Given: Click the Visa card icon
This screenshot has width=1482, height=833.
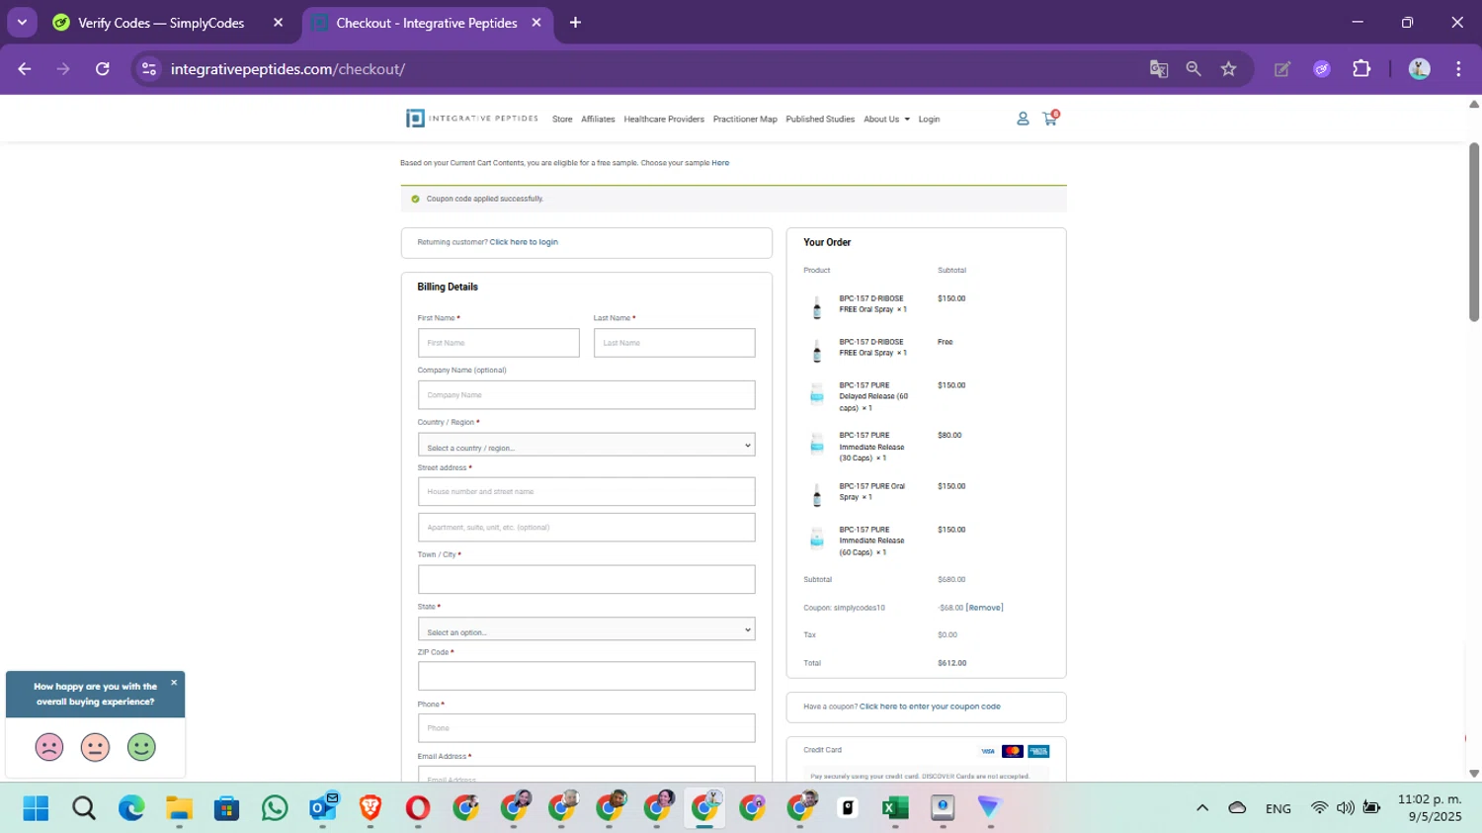Looking at the screenshot, I should [987, 751].
